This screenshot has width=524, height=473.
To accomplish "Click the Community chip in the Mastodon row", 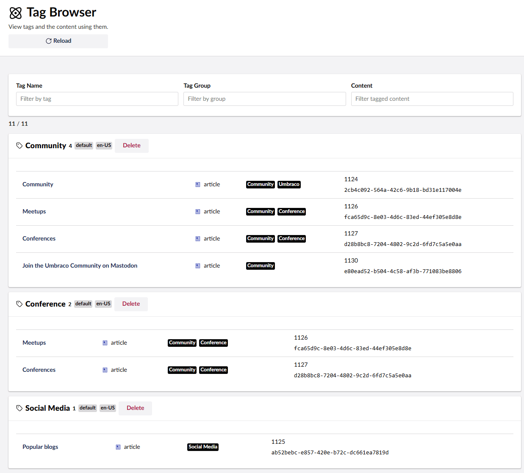I will tap(261, 266).
